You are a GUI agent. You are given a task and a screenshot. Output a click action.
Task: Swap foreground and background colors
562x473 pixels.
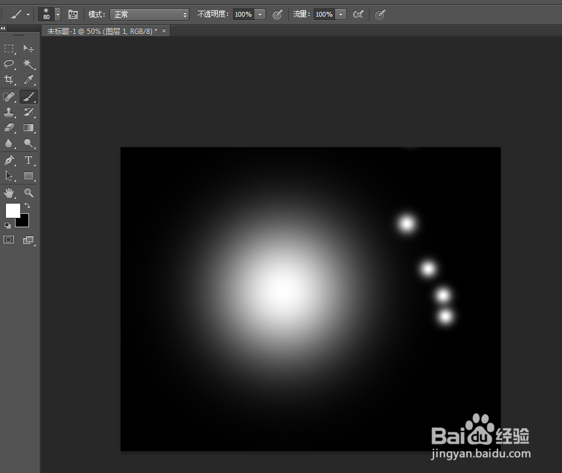pyautogui.click(x=27, y=205)
